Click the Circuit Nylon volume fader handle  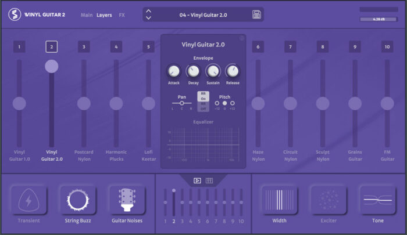[290, 103]
